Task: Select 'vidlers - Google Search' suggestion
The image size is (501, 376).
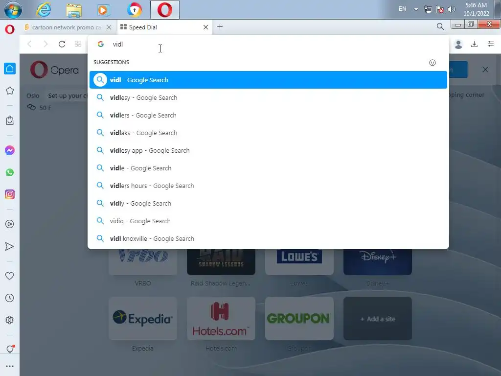Action: click(x=268, y=115)
